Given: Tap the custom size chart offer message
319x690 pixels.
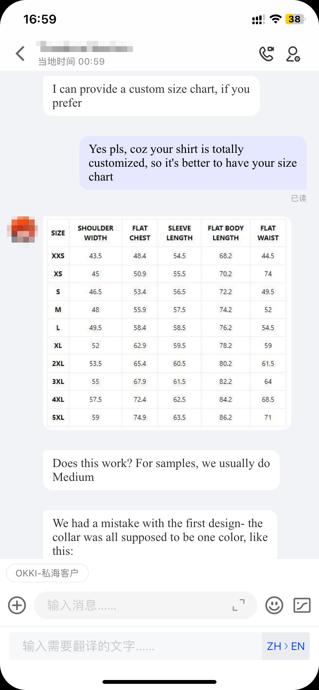Looking at the screenshot, I should coord(151,95).
